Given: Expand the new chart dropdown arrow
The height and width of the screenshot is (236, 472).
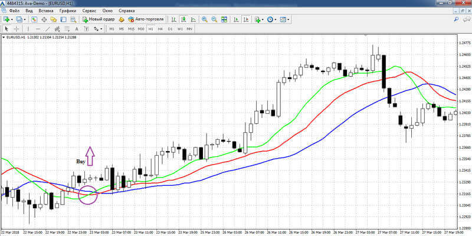Looking at the screenshot, I should (11, 19).
